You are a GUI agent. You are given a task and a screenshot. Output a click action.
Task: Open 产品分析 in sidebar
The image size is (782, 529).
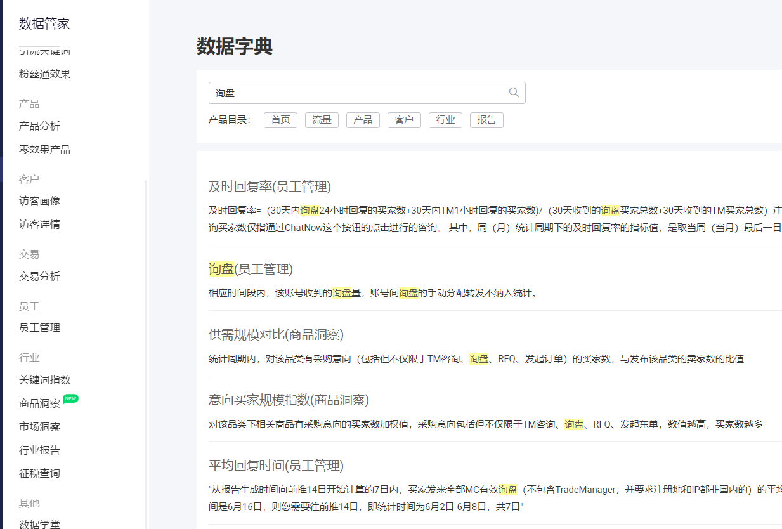click(x=39, y=126)
